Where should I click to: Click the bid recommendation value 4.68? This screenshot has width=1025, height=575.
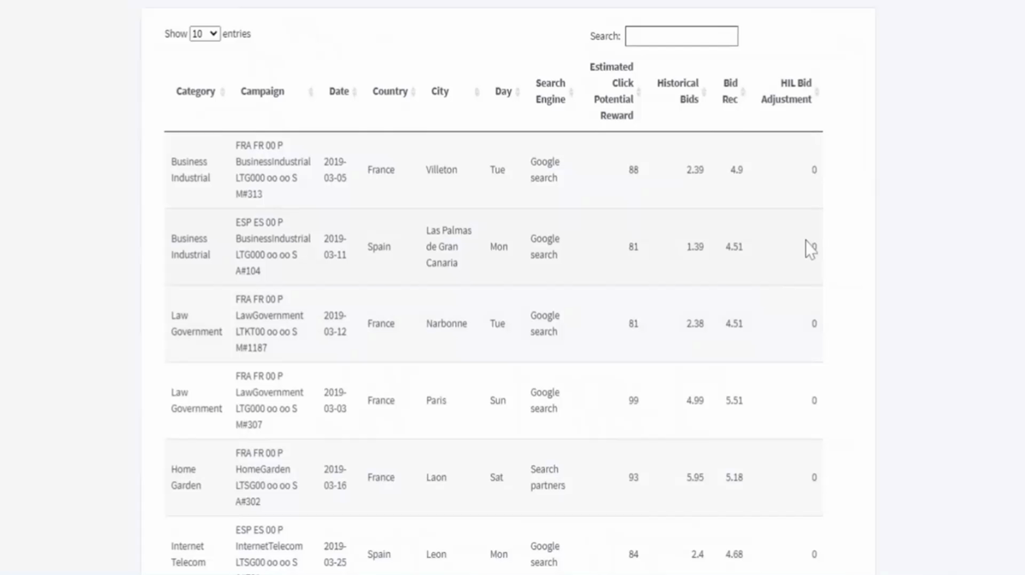click(734, 555)
